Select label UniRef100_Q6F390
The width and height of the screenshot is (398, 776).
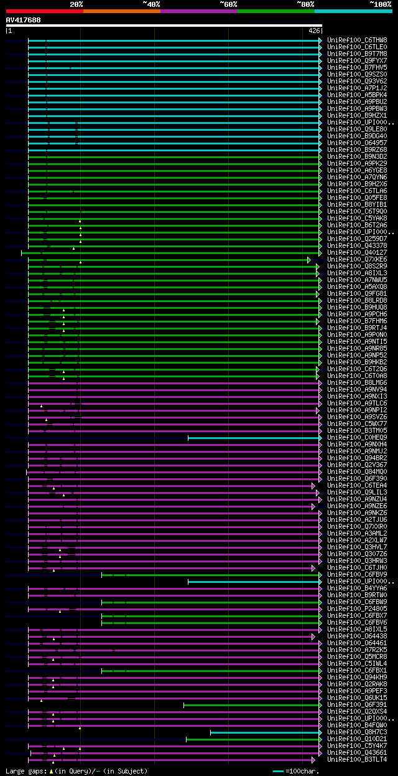click(x=357, y=479)
